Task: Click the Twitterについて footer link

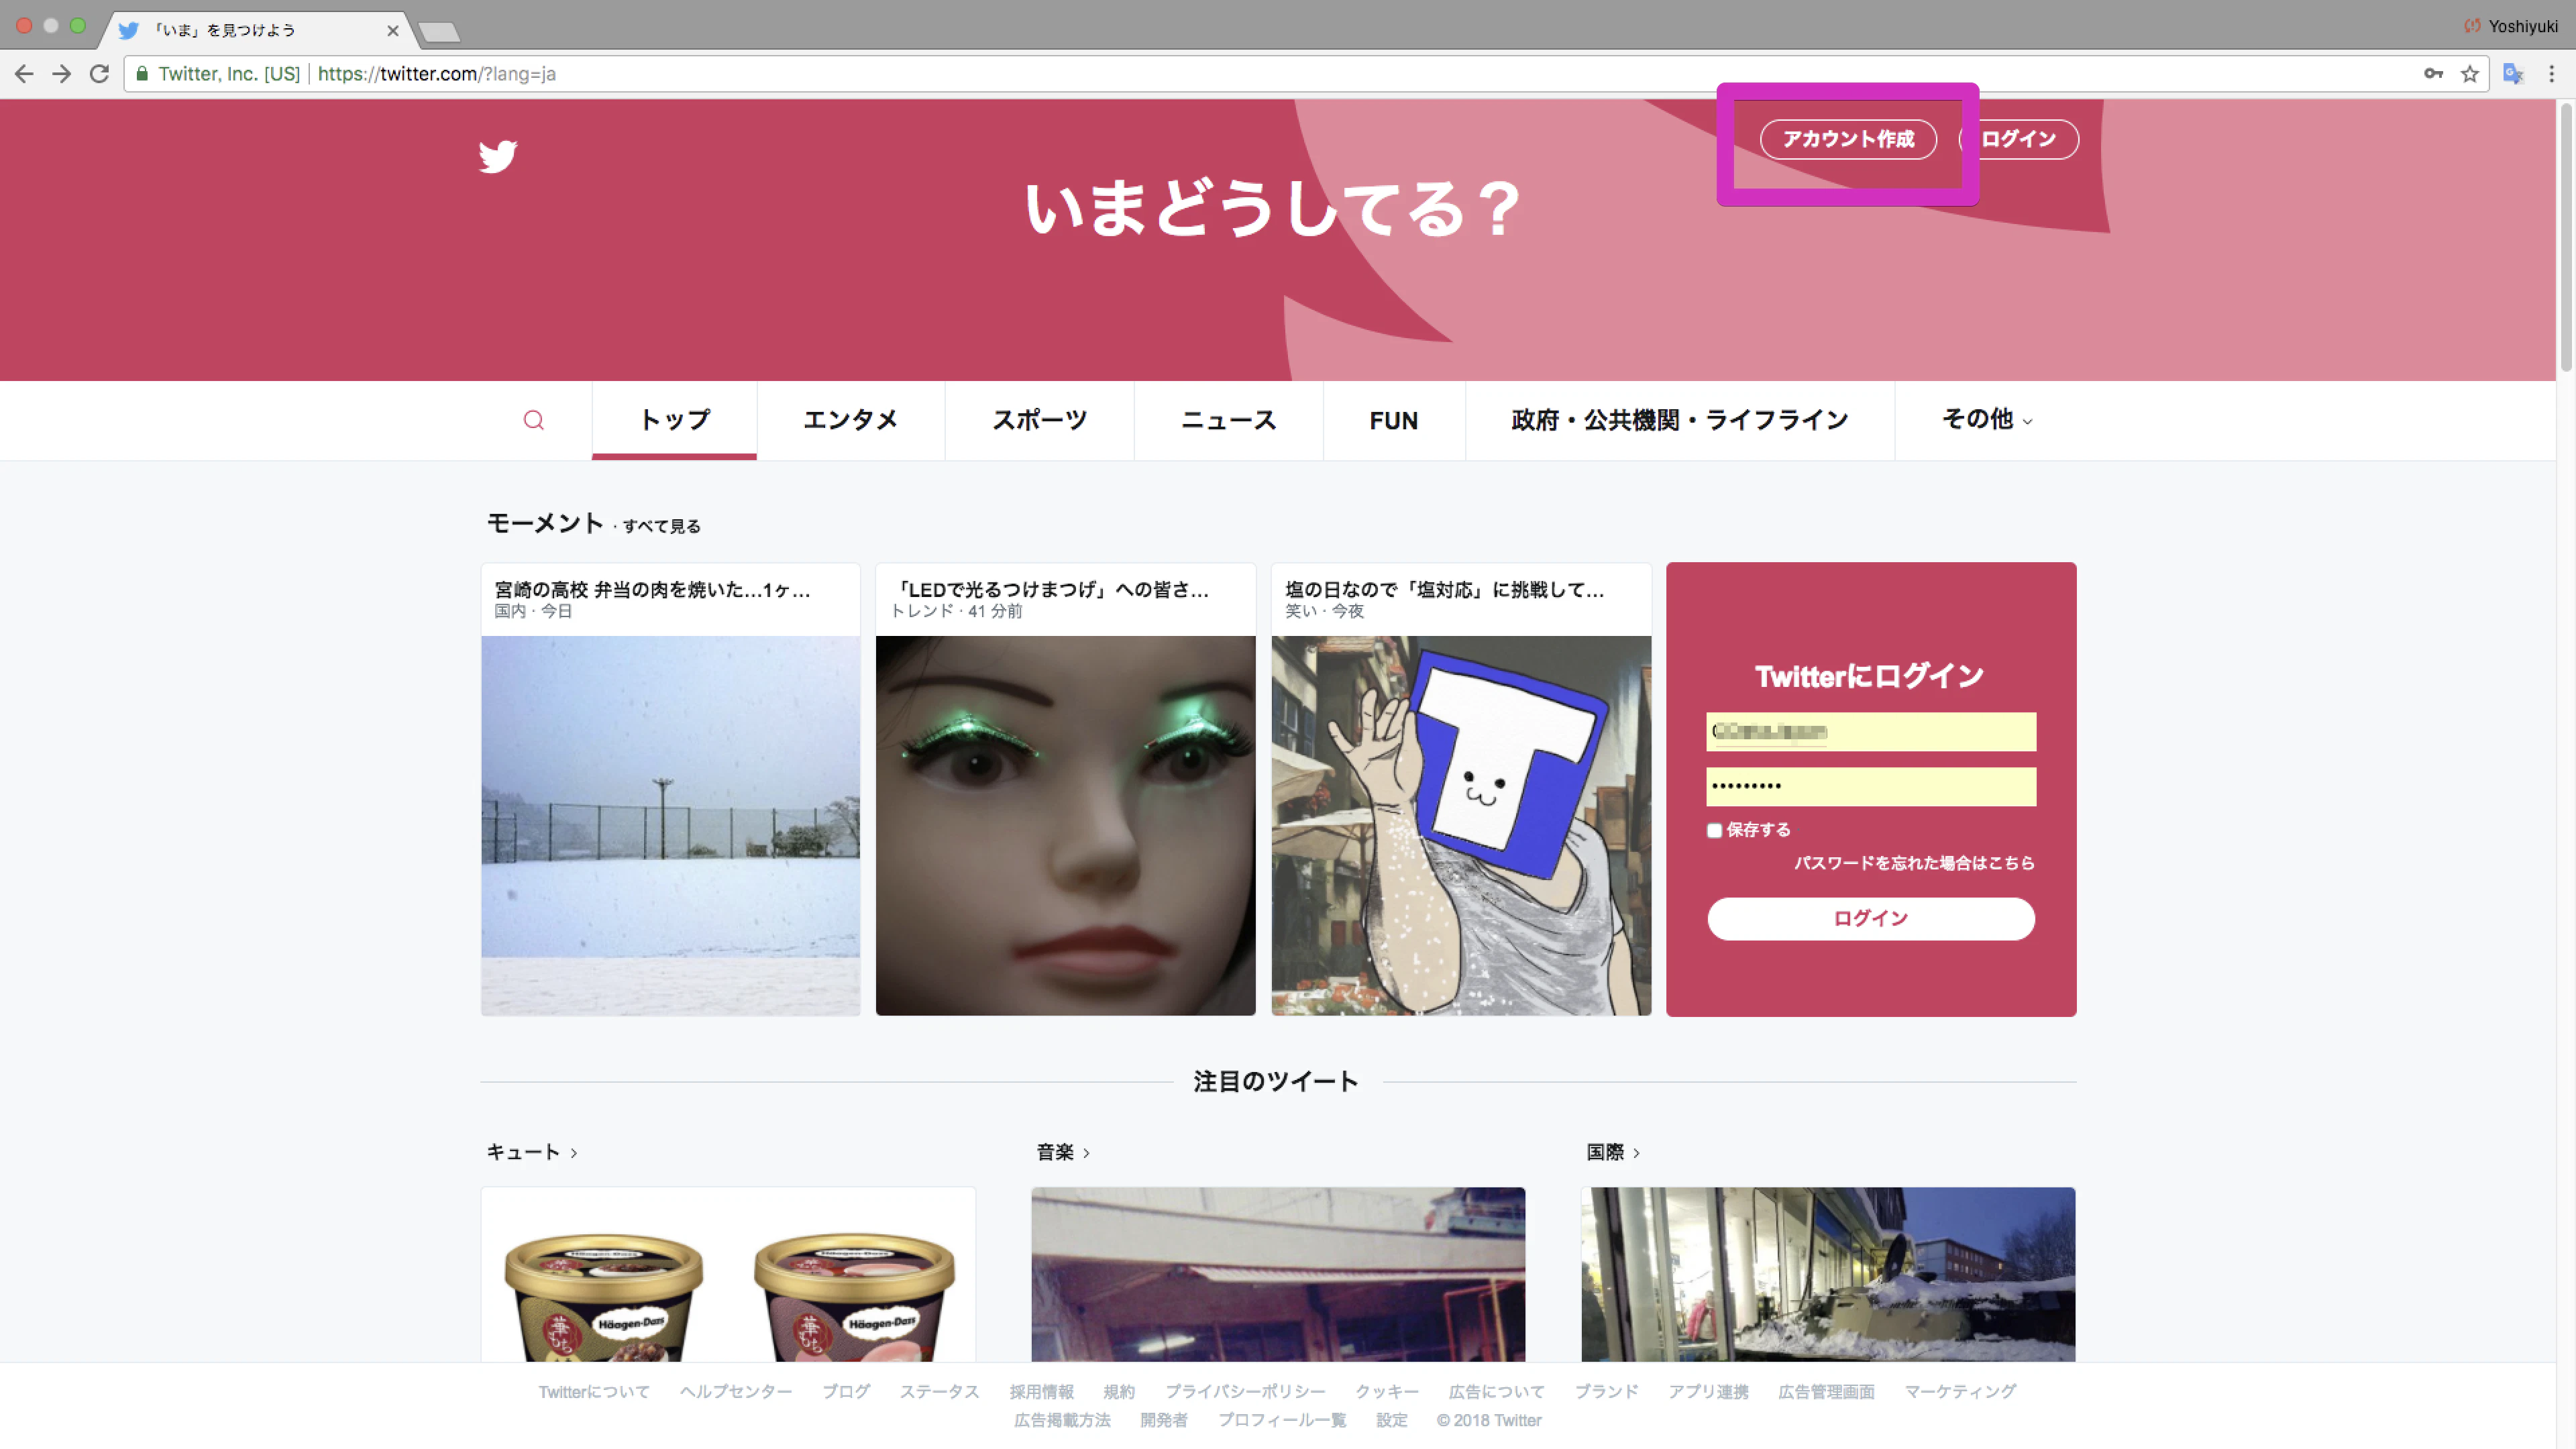Action: [594, 1391]
